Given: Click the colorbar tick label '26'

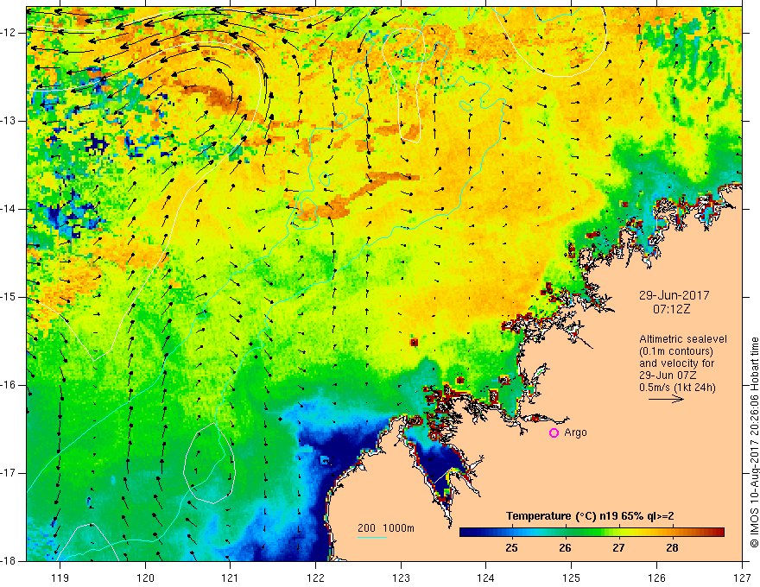Looking at the screenshot, I should [x=565, y=548].
